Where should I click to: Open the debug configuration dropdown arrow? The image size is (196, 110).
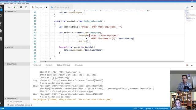click(x=17, y=7)
